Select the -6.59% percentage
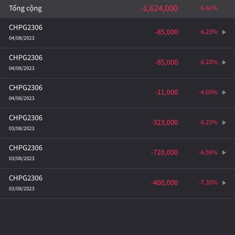The image size is (235, 235). [x=208, y=152]
